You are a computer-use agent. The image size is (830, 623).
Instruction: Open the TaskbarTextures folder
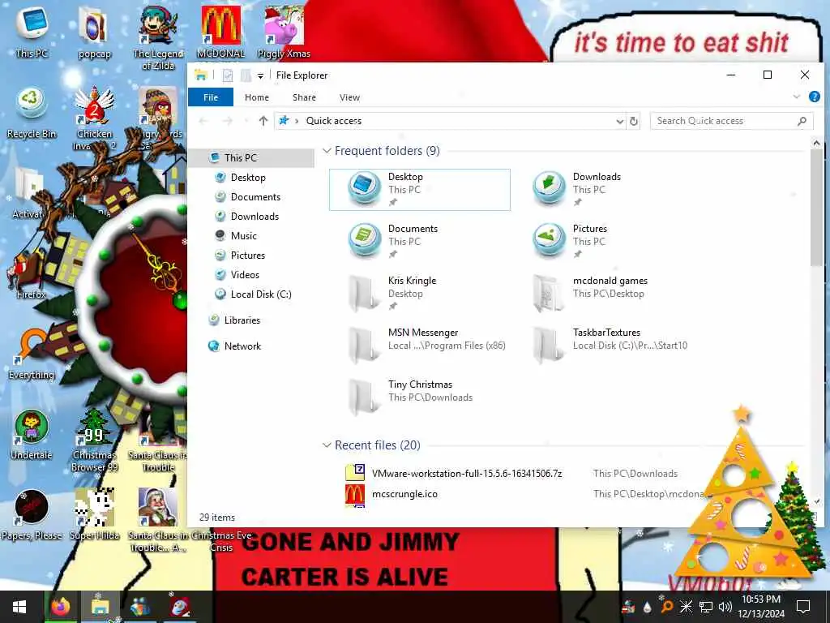(604, 346)
